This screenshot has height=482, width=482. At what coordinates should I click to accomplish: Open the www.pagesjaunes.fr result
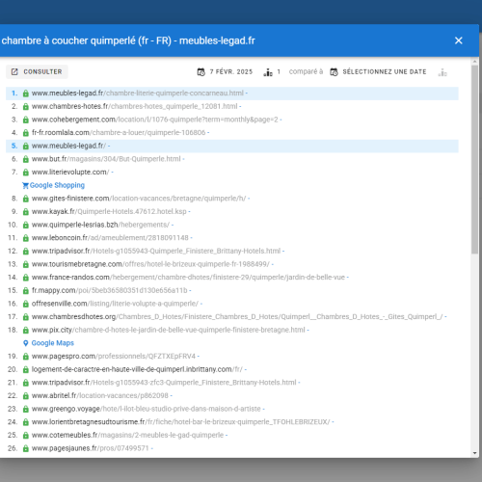pos(90,448)
